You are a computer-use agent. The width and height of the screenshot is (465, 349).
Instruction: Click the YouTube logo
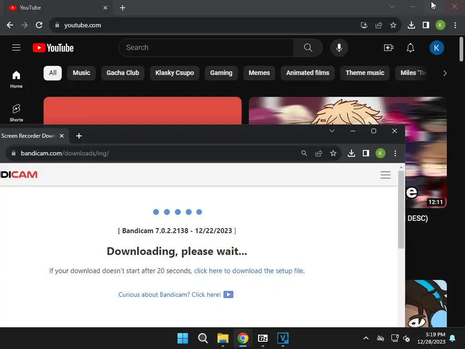[x=53, y=48]
